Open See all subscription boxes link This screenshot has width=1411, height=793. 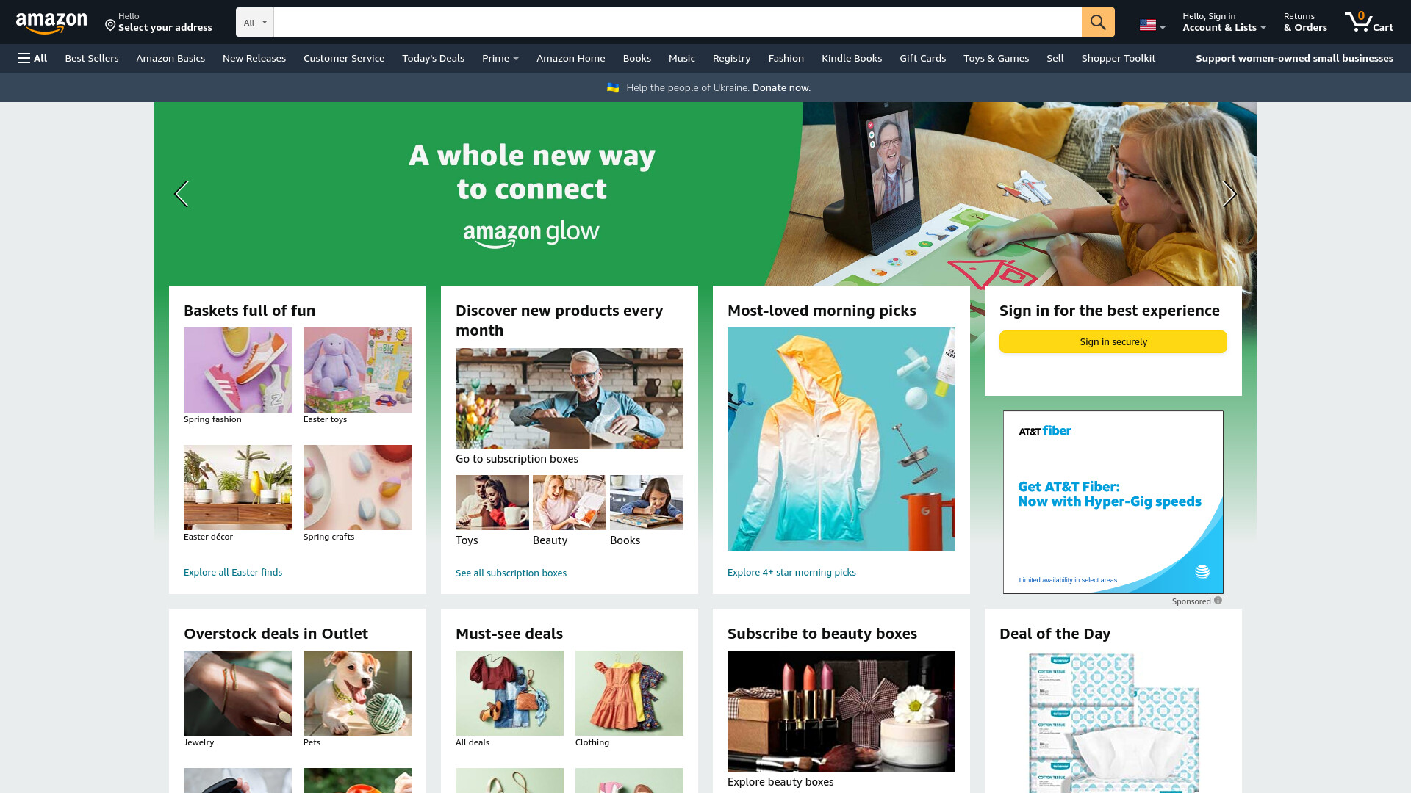click(x=511, y=573)
